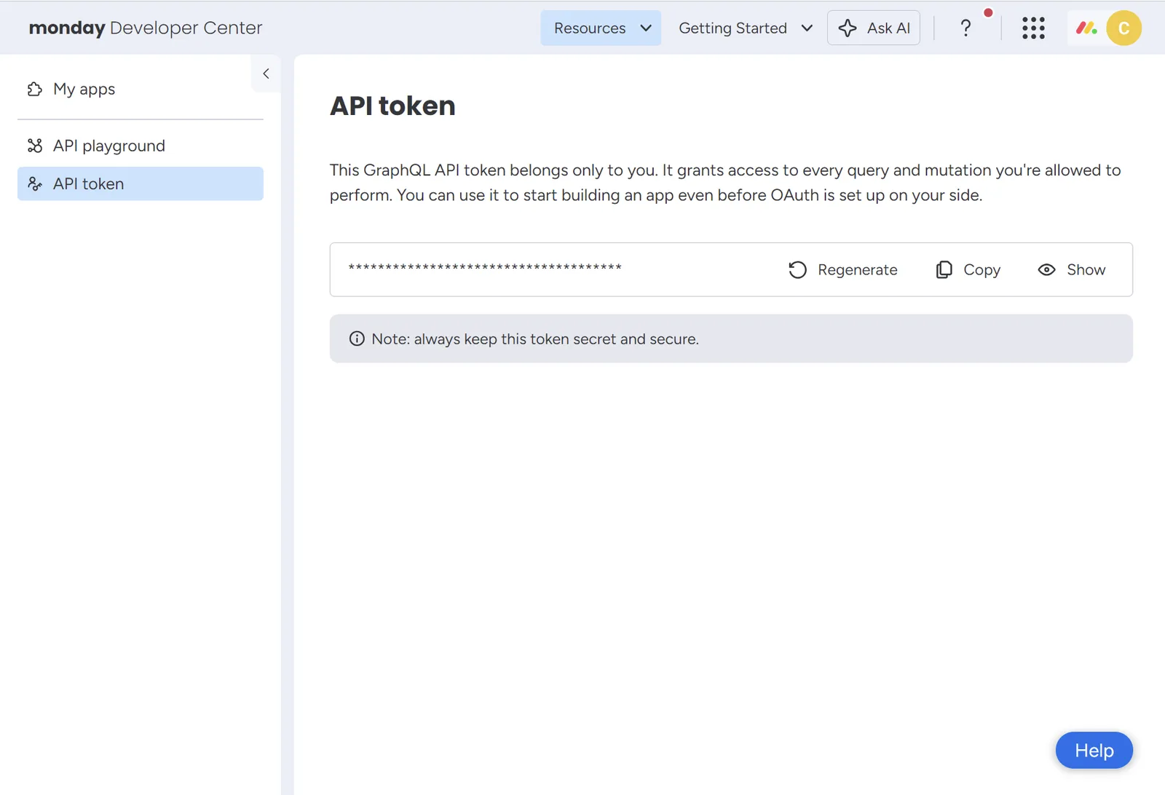Ask AI for assistance
The image size is (1165, 795).
[x=874, y=28]
